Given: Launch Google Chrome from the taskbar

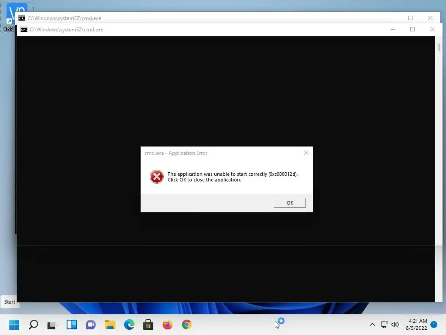Looking at the screenshot, I should click(186, 325).
